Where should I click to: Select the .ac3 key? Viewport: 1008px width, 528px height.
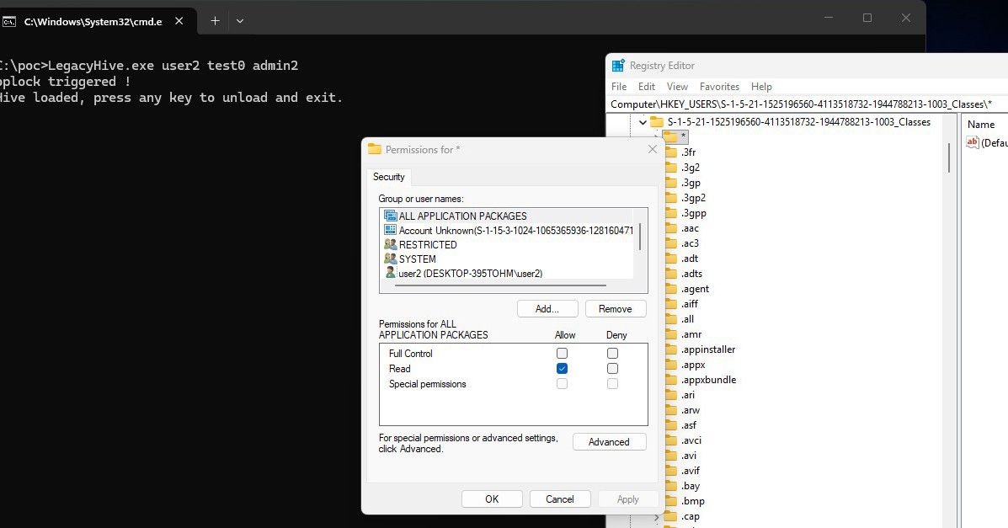(690, 243)
